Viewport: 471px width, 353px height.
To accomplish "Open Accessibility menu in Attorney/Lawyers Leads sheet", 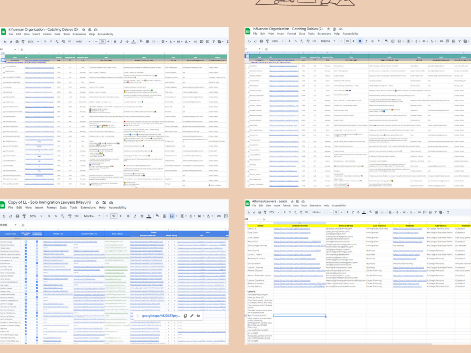I will click(339, 206).
